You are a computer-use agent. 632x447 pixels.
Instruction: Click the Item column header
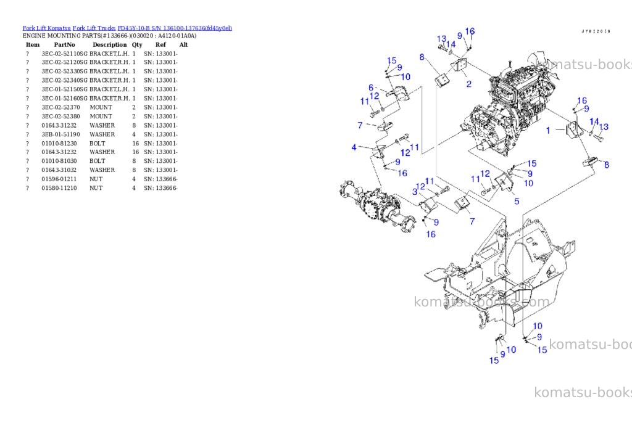tap(33, 44)
